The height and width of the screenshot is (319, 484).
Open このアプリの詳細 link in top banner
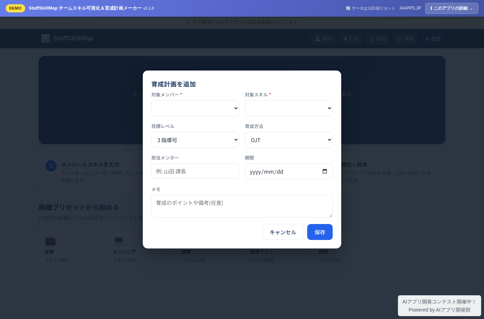pyautogui.click(x=452, y=8)
